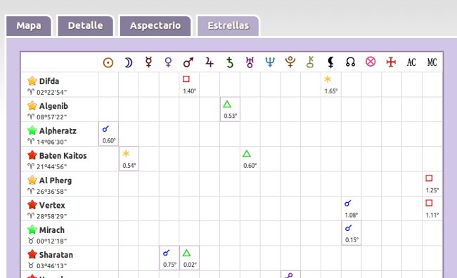
Task: Click the North Node symbol header
Action: 351,62
